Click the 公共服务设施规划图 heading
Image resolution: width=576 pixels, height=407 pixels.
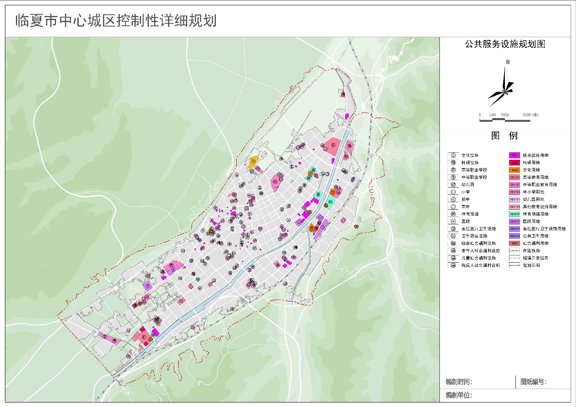click(x=505, y=44)
